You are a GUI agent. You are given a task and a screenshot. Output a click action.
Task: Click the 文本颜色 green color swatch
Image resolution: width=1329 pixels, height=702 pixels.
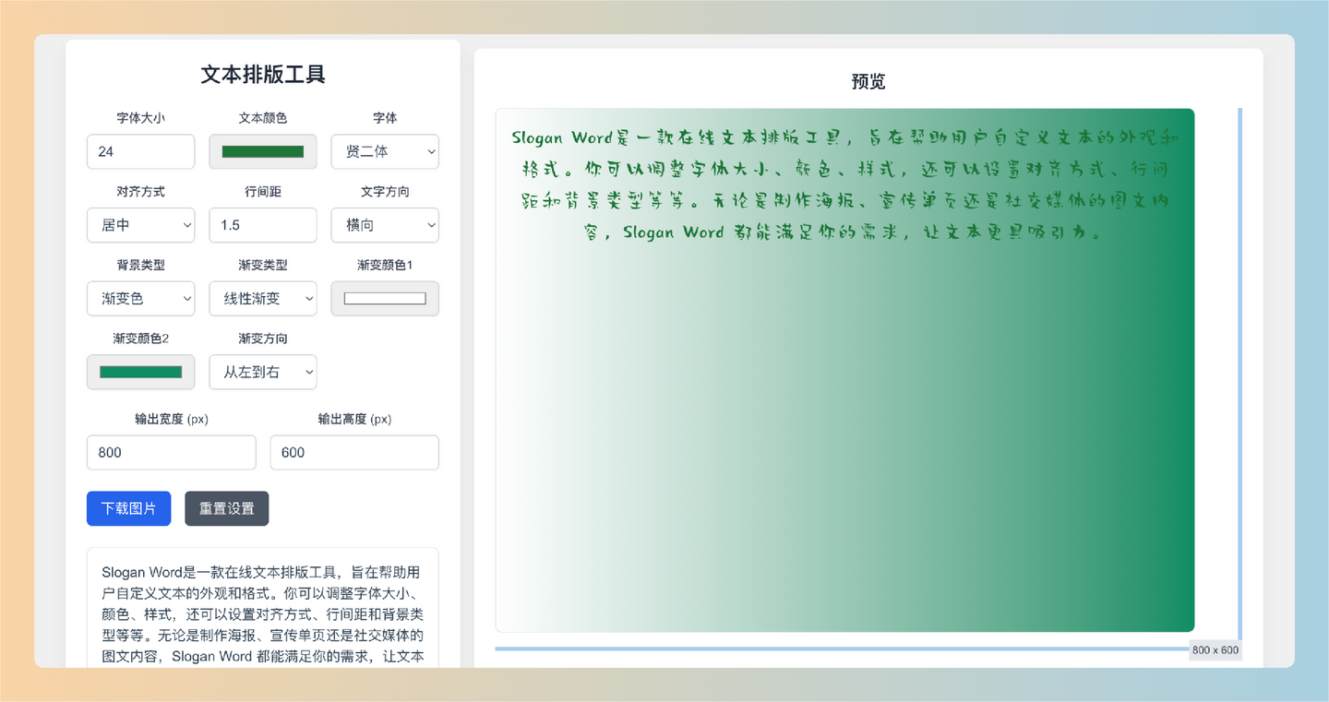pyautogui.click(x=263, y=151)
